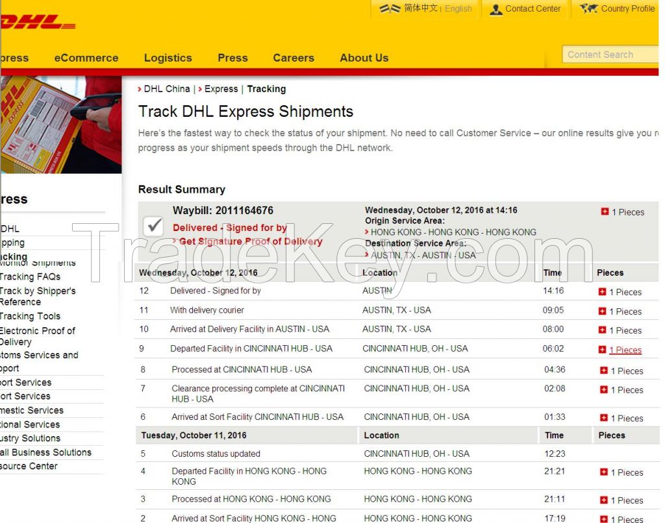Image resolution: width=665 pixels, height=523 pixels.
Task: Click the red '1 Pieces' link in row 9
Action: (625, 350)
